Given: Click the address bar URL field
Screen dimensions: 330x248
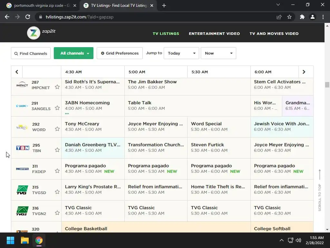Looking at the screenshot, I should coord(156,17).
